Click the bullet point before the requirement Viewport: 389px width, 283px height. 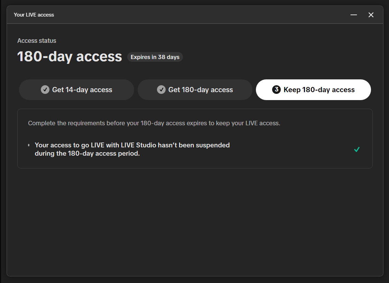pyautogui.click(x=29, y=145)
